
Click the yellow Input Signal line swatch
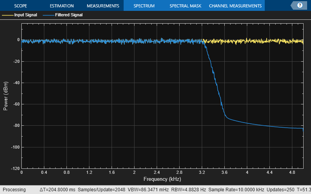[7, 15]
